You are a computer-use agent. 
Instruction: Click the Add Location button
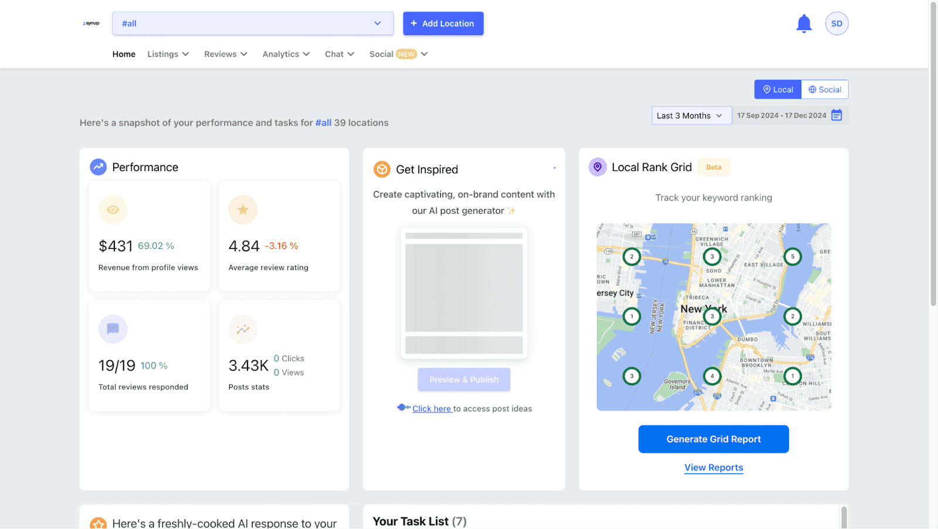tap(443, 23)
